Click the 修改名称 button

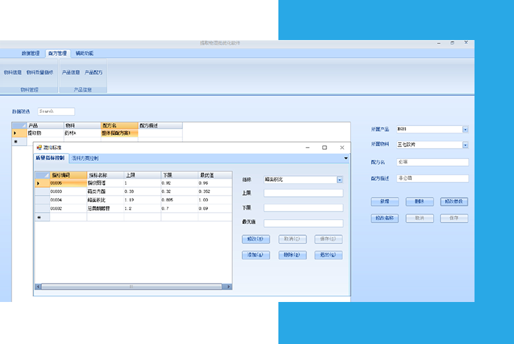pyautogui.click(x=384, y=218)
